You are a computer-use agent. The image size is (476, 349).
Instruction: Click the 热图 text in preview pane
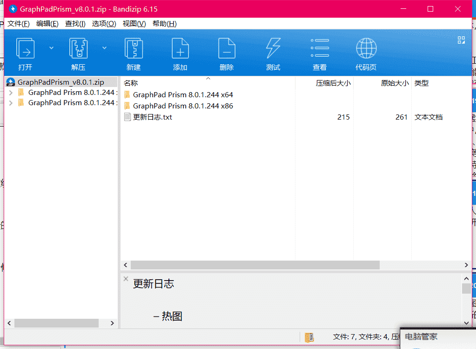pos(172,316)
